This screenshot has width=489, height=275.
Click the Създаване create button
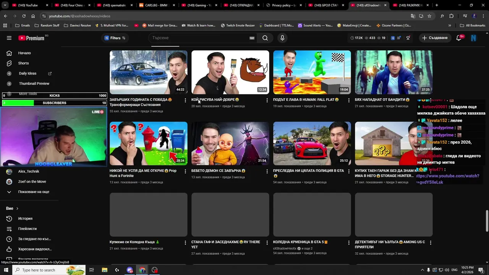435,38
